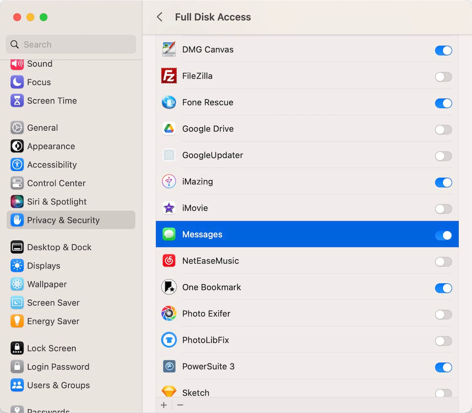Image resolution: width=472 pixels, height=413 pixels.
Task: Click the Energy Saver label in sidebar
Action: point(53,322)
